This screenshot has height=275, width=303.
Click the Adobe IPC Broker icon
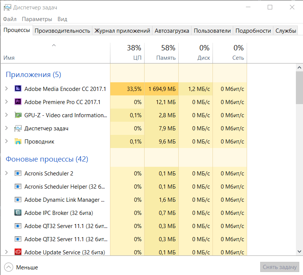(18, 213)
